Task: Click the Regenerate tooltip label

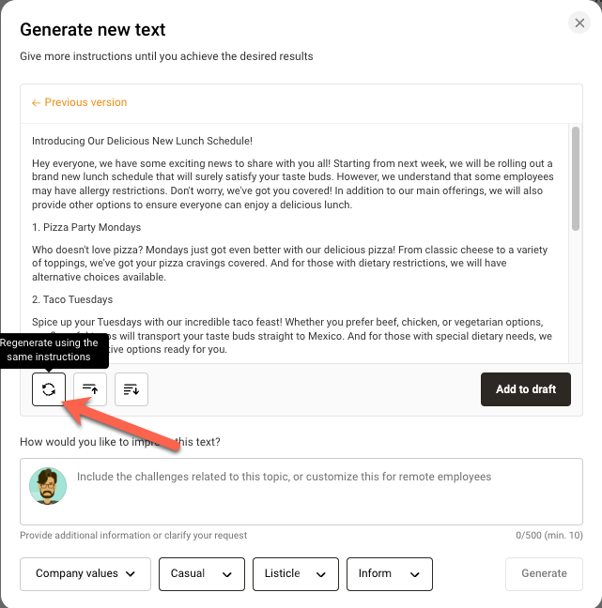Action: (51, 350)
